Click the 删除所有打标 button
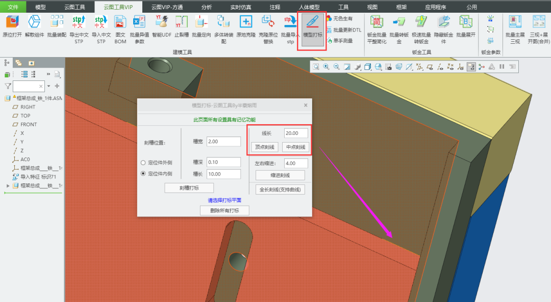 224,210
